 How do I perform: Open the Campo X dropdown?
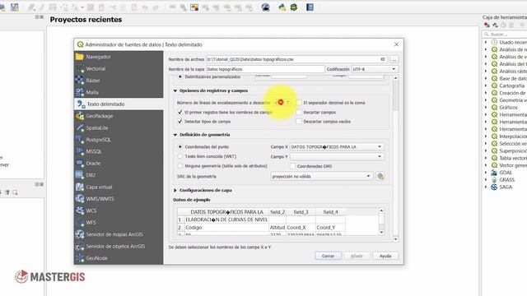coord(337,146)
